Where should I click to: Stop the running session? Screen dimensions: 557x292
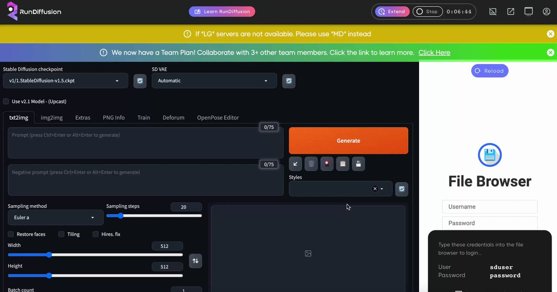click(x=427, y=12)
